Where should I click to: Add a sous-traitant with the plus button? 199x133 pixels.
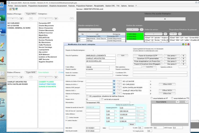click(x=178, y=102)
